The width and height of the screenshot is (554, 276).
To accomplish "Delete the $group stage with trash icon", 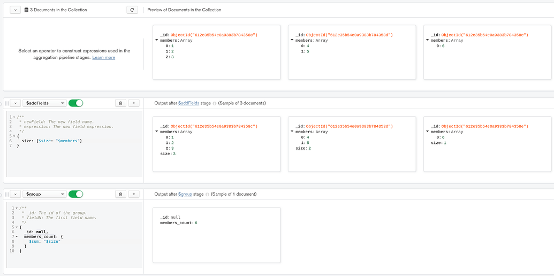I will [120, 194].
